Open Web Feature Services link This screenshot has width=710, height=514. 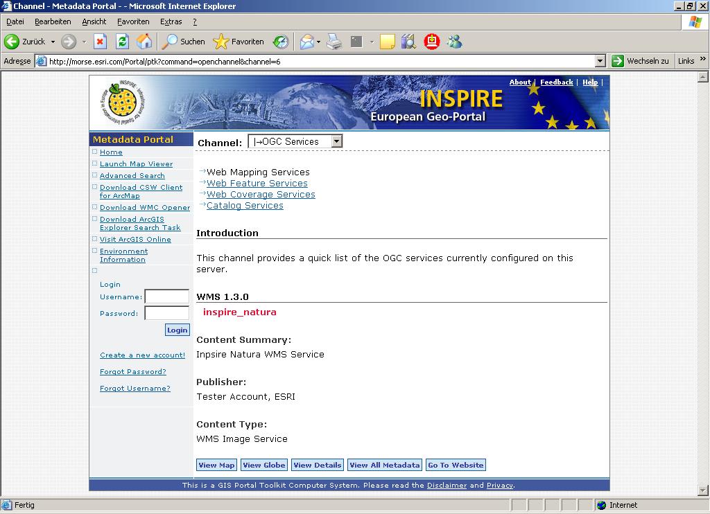click(x=257, y=184)
